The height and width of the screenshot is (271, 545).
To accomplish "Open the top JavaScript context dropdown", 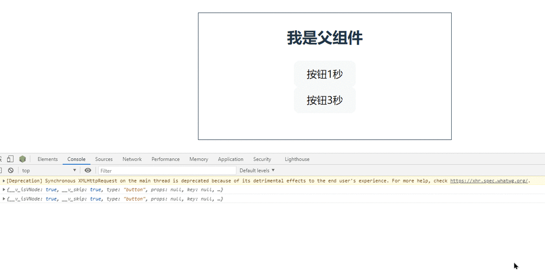I will pyautogui.click(x=49, y=170).
